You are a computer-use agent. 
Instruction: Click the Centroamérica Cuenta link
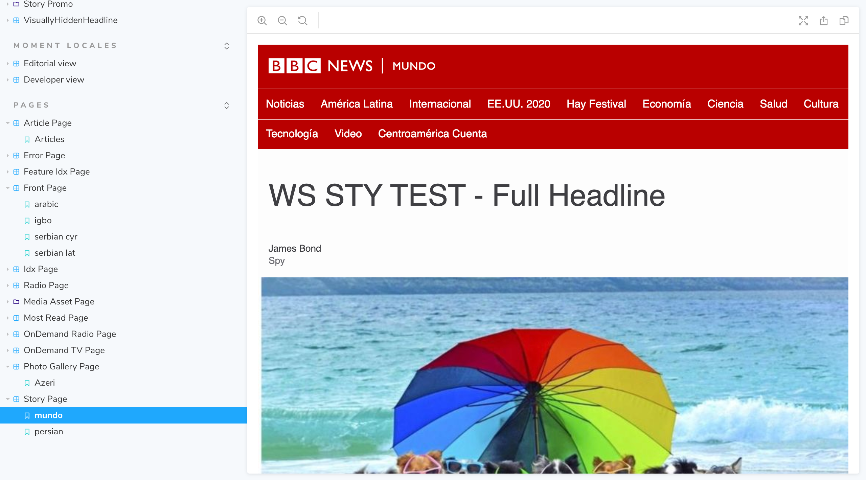coord(432,134)
